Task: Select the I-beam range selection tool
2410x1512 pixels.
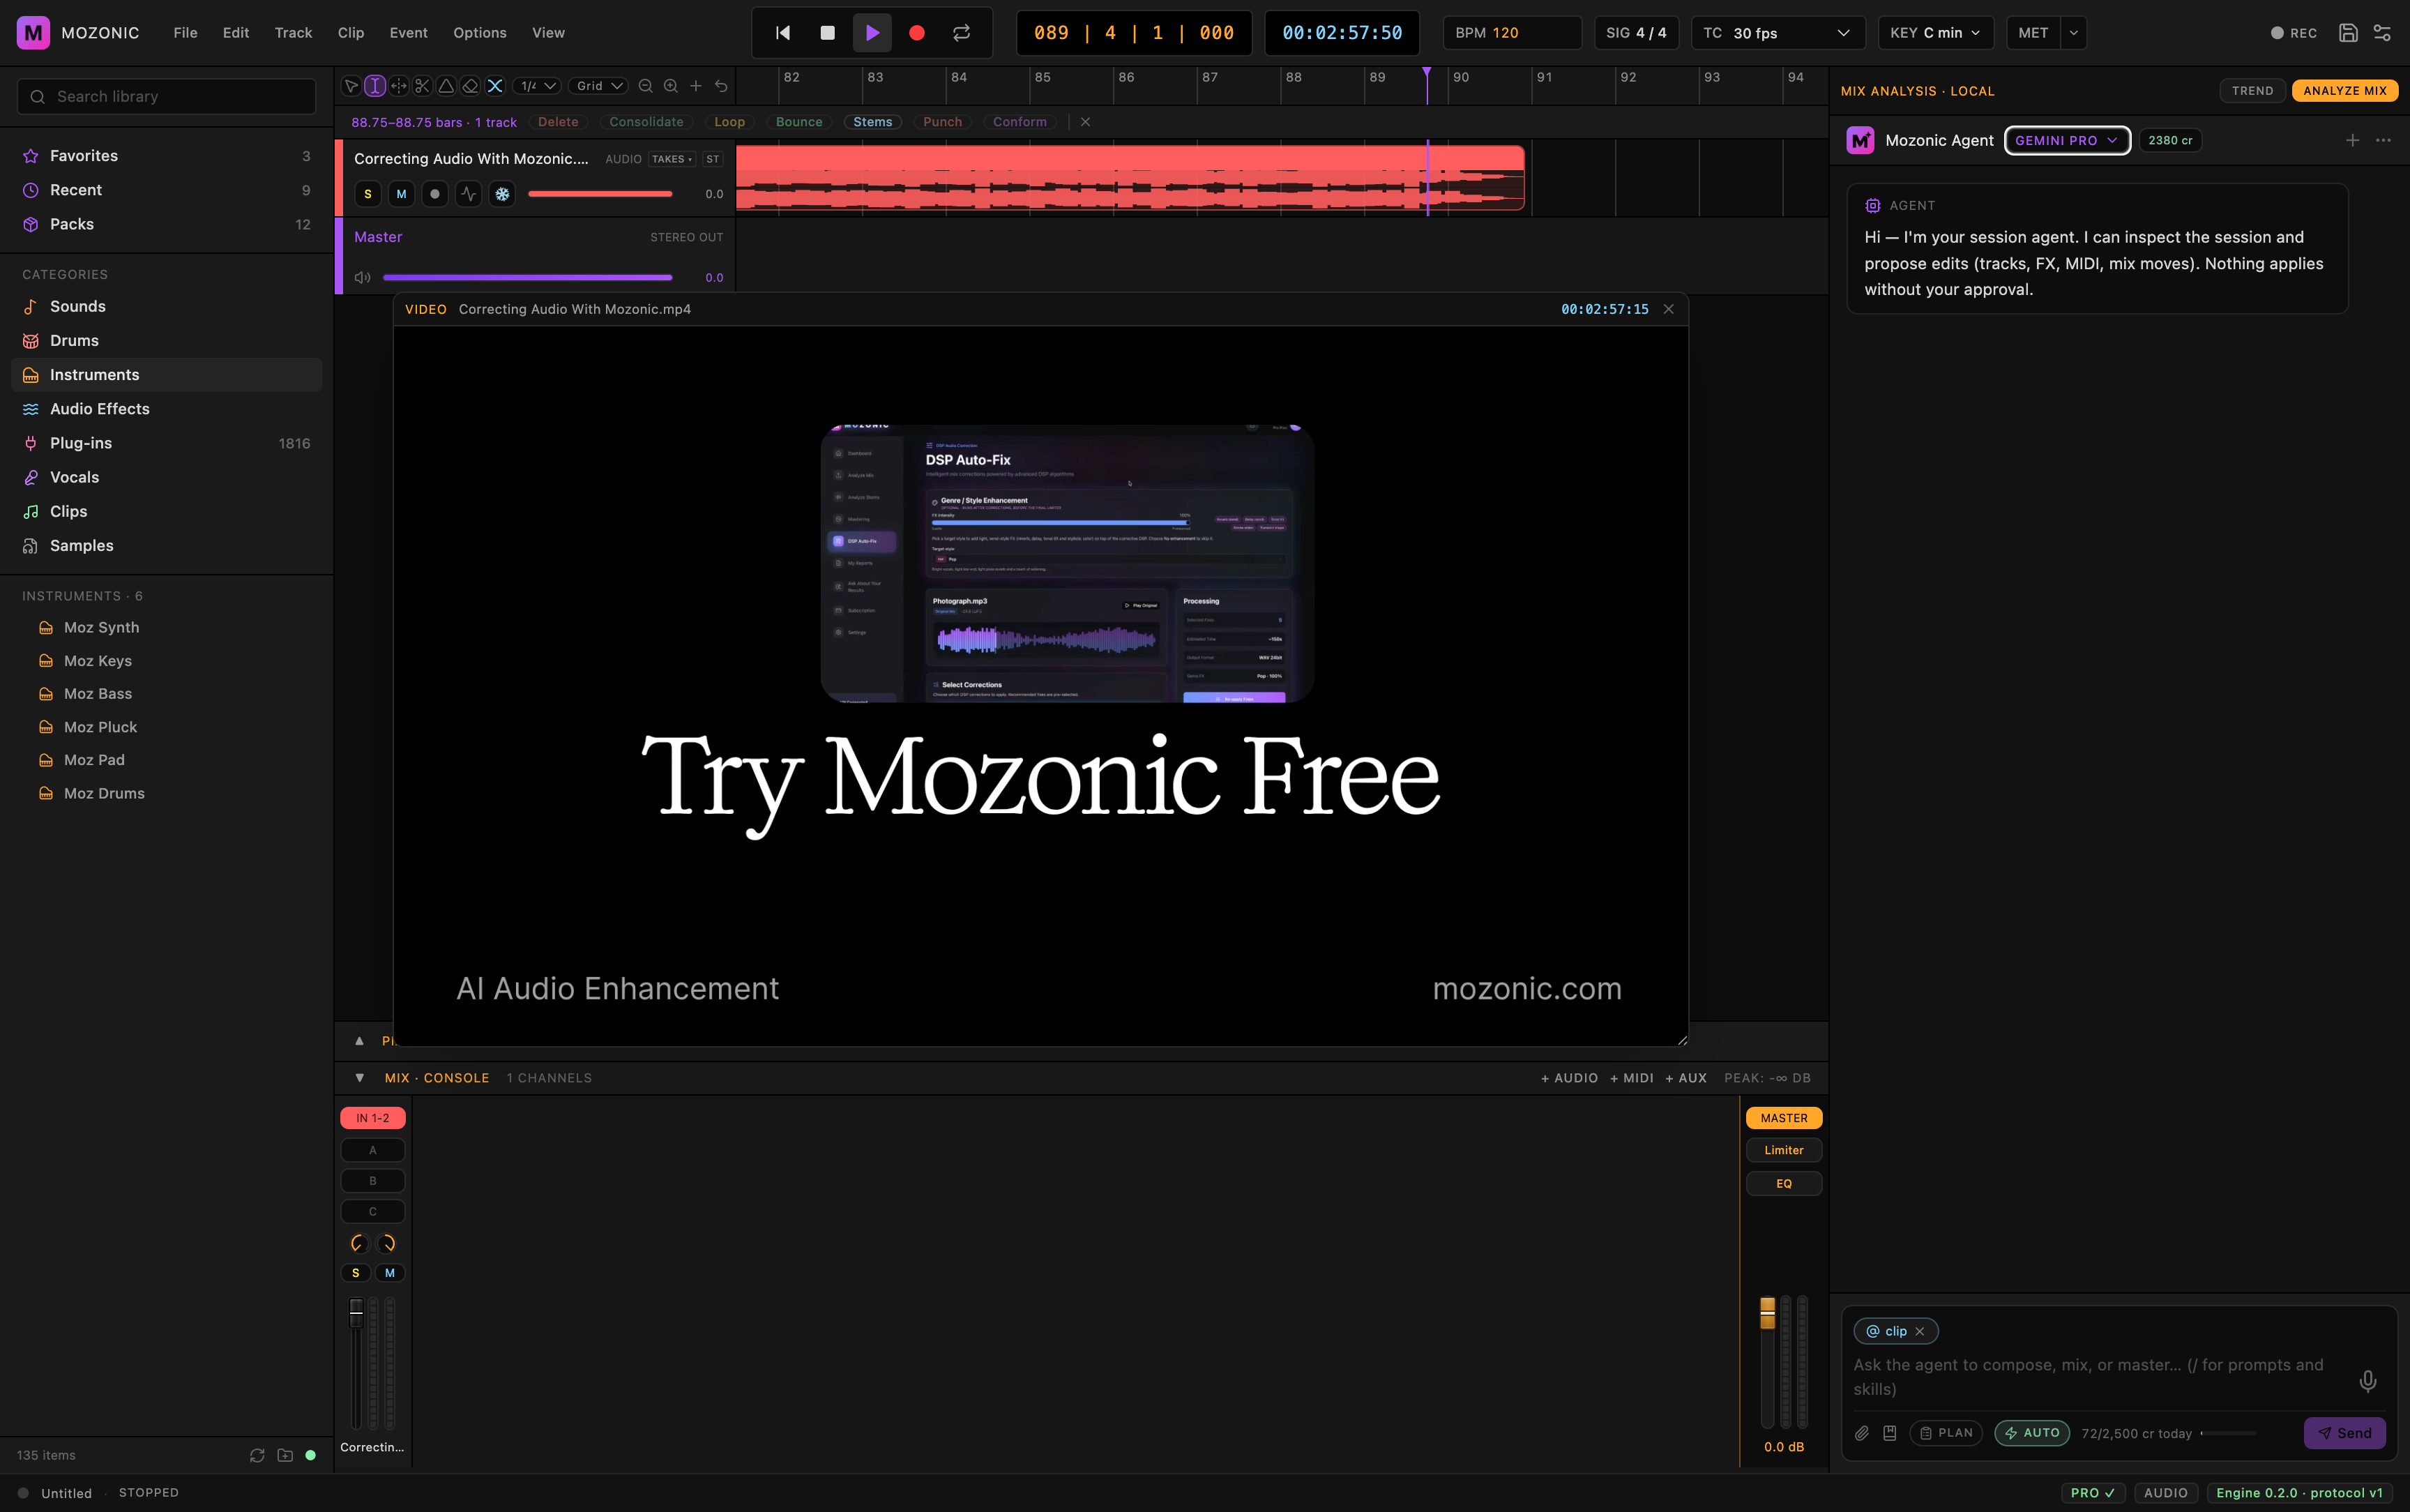Action: (x=375, y=86)
